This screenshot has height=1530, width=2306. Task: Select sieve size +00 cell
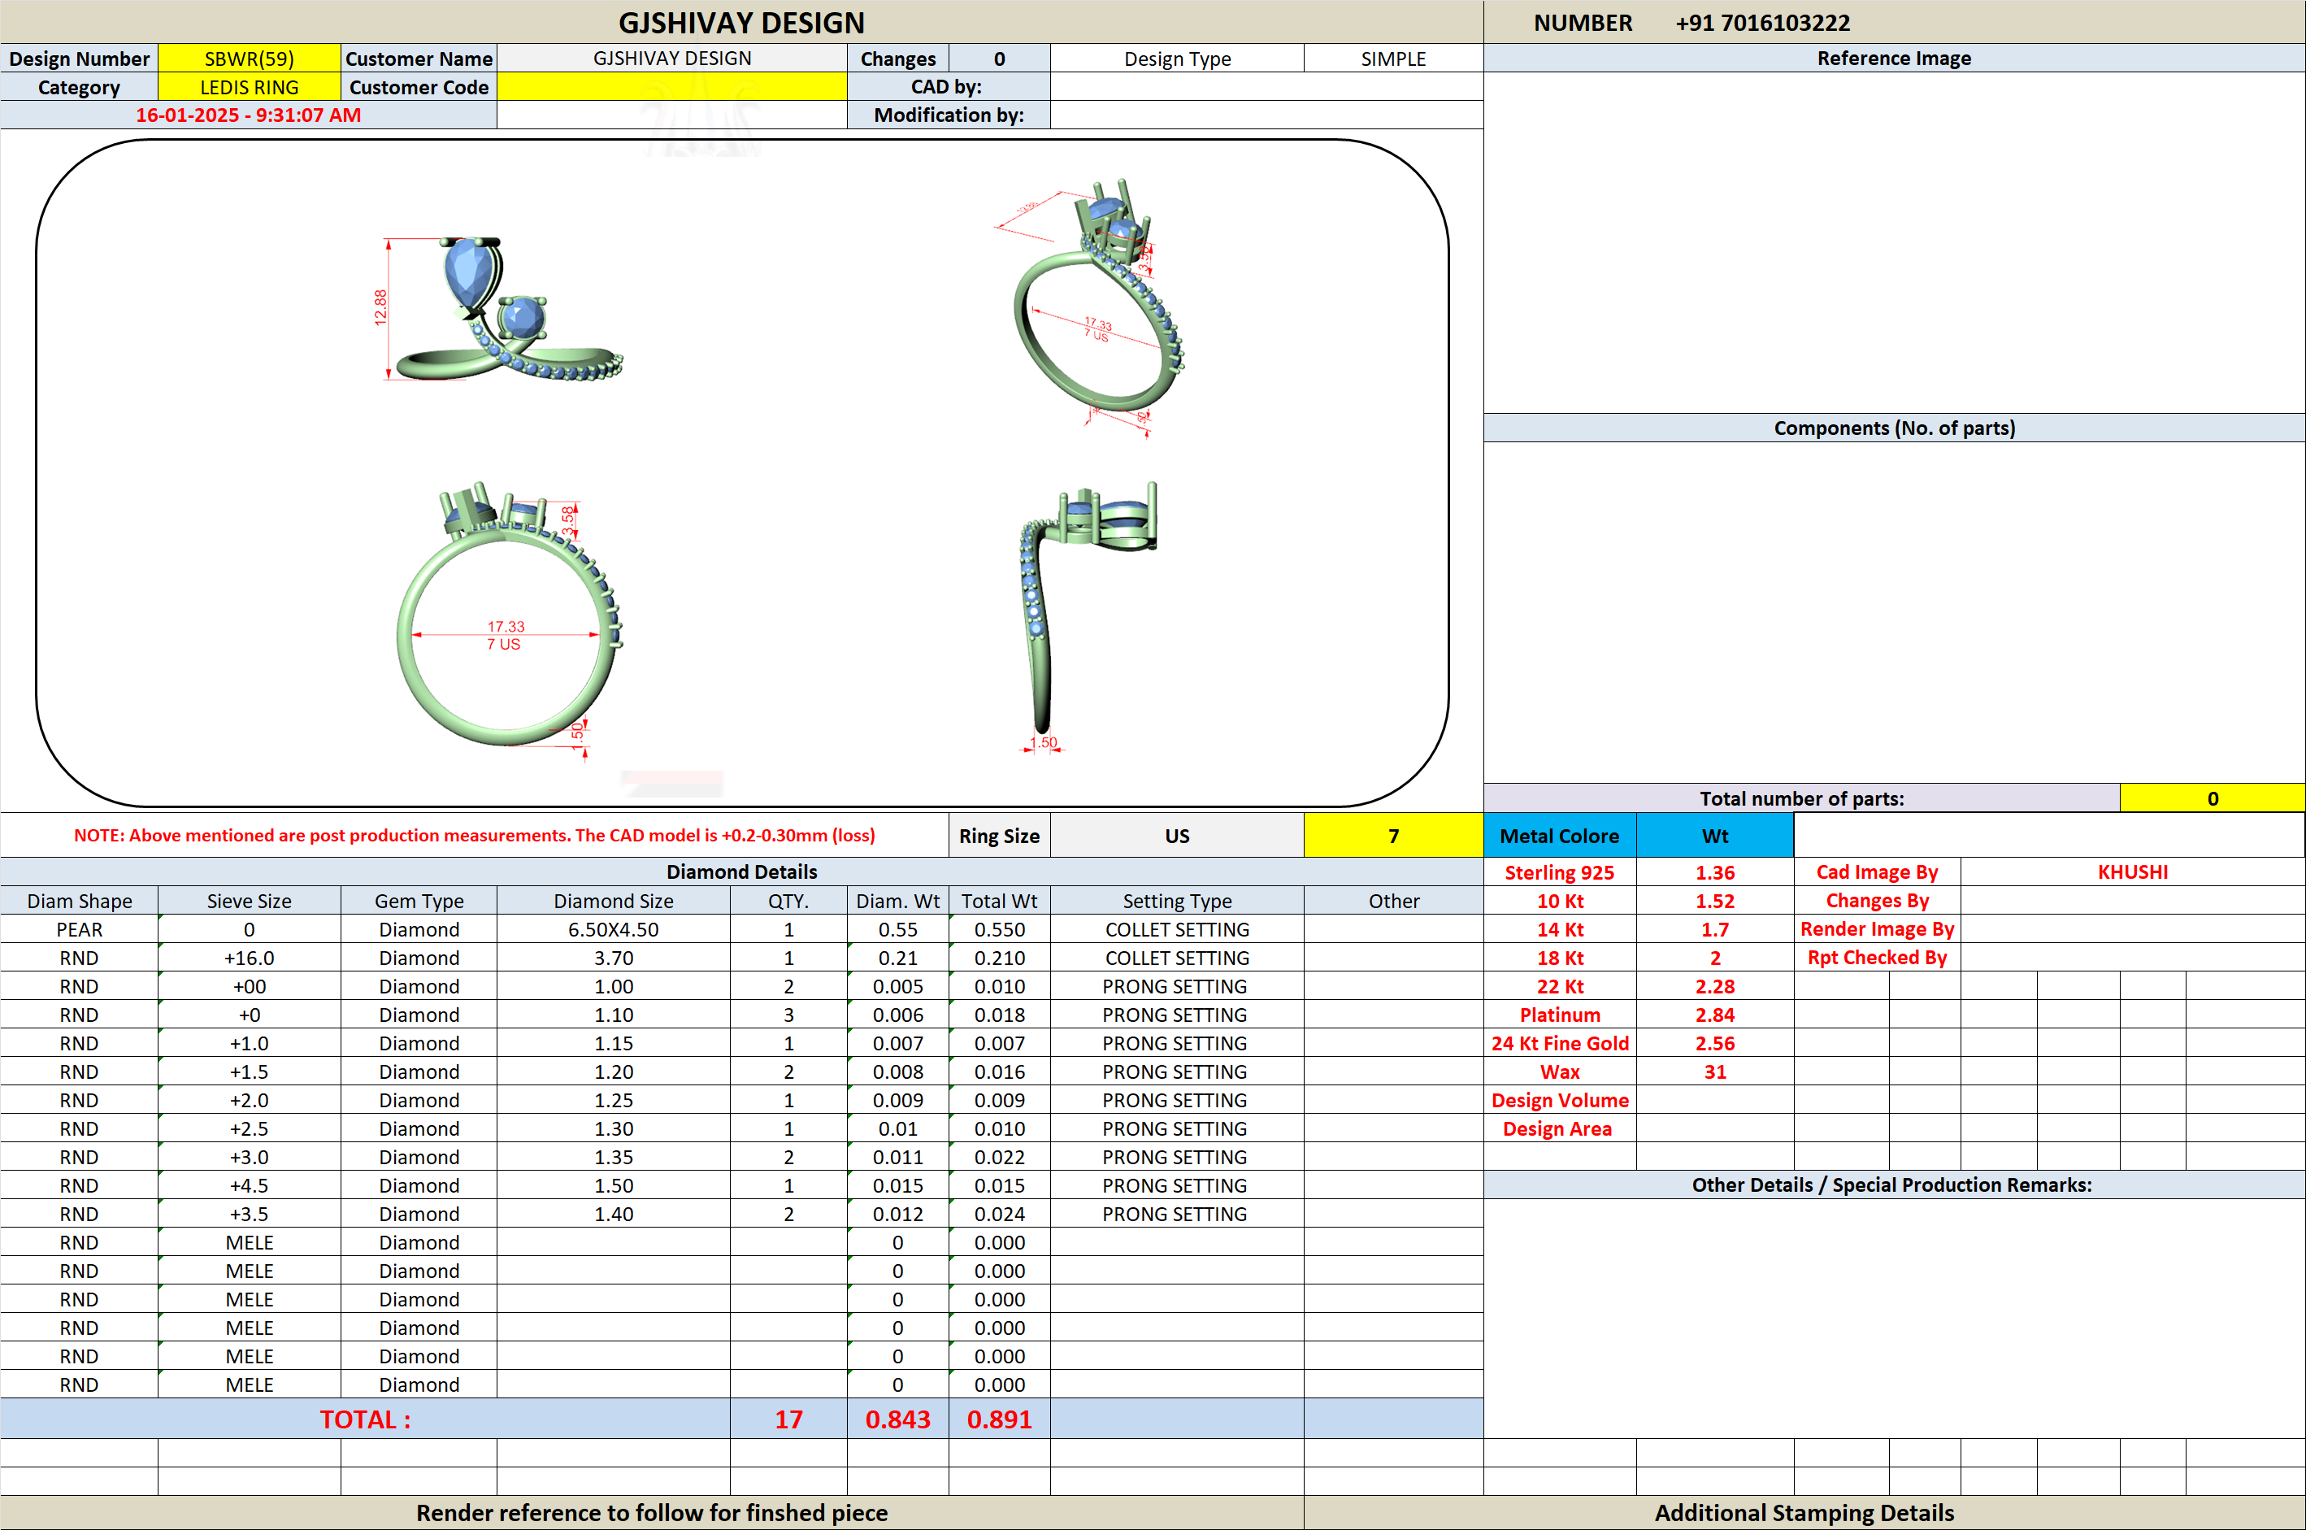(249, 986)
